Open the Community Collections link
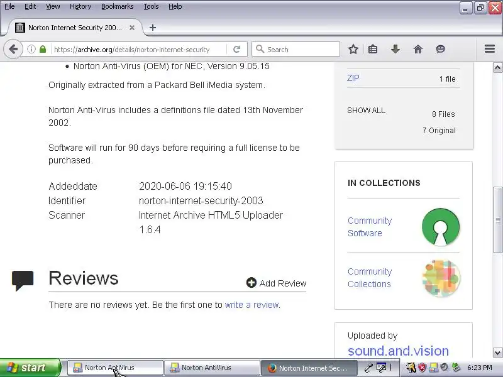 pyautogui.click(x=370, y=278)
